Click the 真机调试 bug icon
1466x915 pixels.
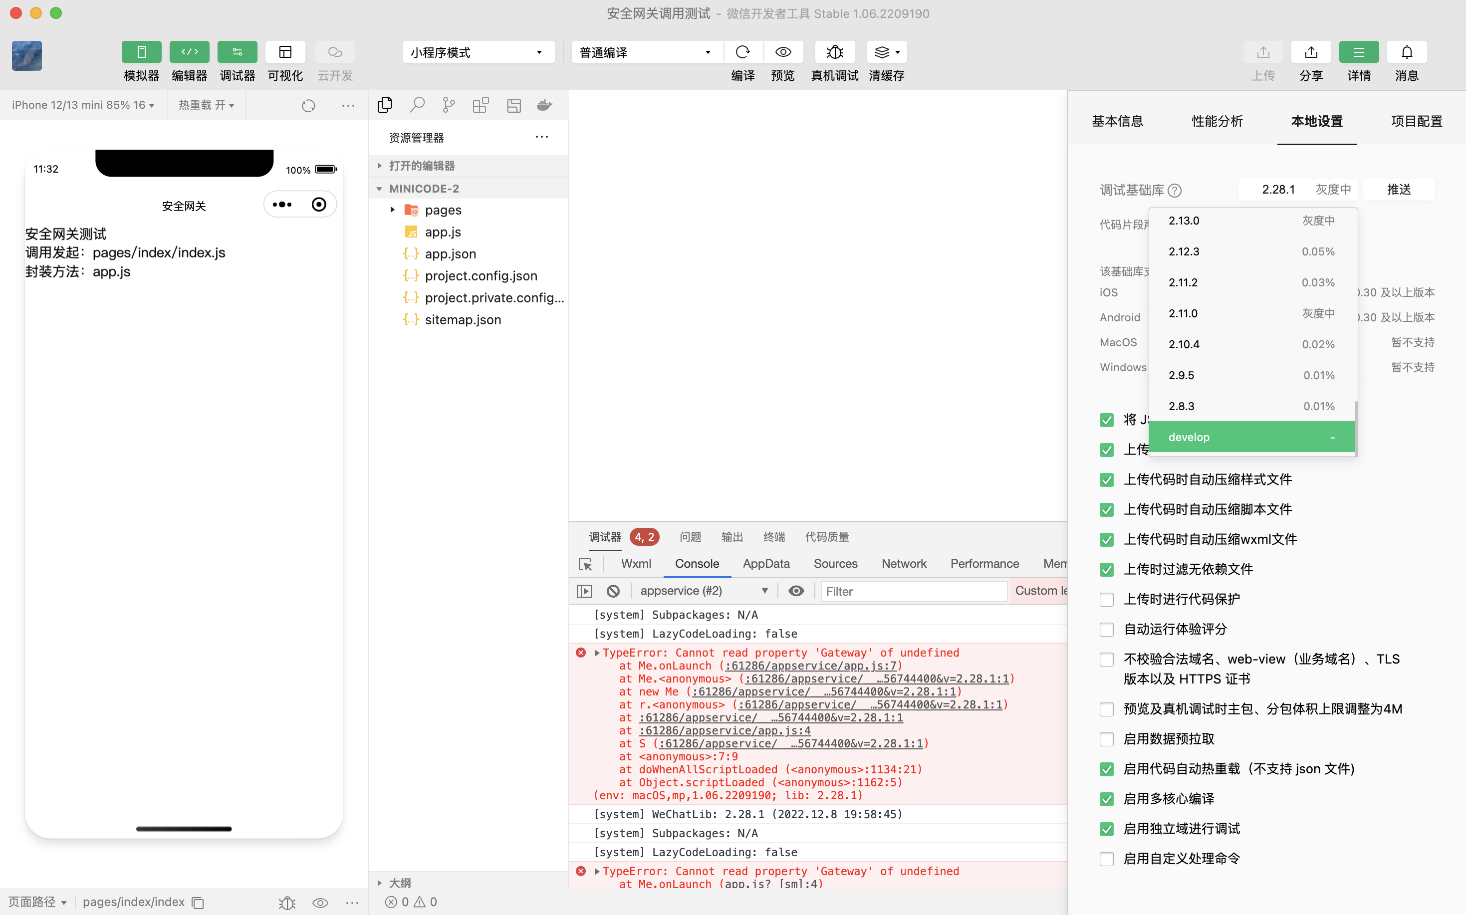[834, 52]
